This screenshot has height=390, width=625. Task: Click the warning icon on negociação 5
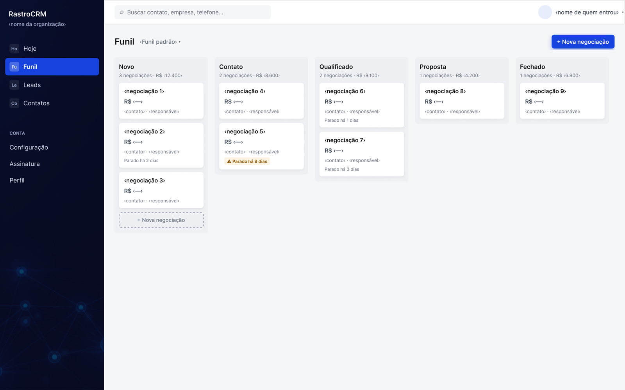click(x=229, y=161)
